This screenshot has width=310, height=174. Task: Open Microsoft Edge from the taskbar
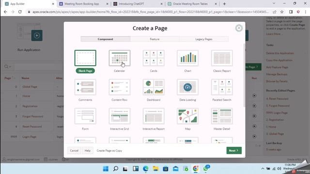[x=146, y=169]
